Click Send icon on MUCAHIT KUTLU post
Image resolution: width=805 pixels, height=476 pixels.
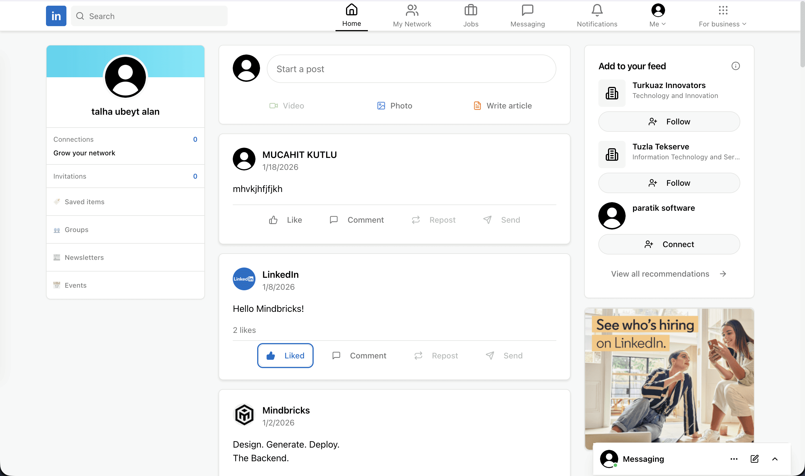tap(487, 220)
